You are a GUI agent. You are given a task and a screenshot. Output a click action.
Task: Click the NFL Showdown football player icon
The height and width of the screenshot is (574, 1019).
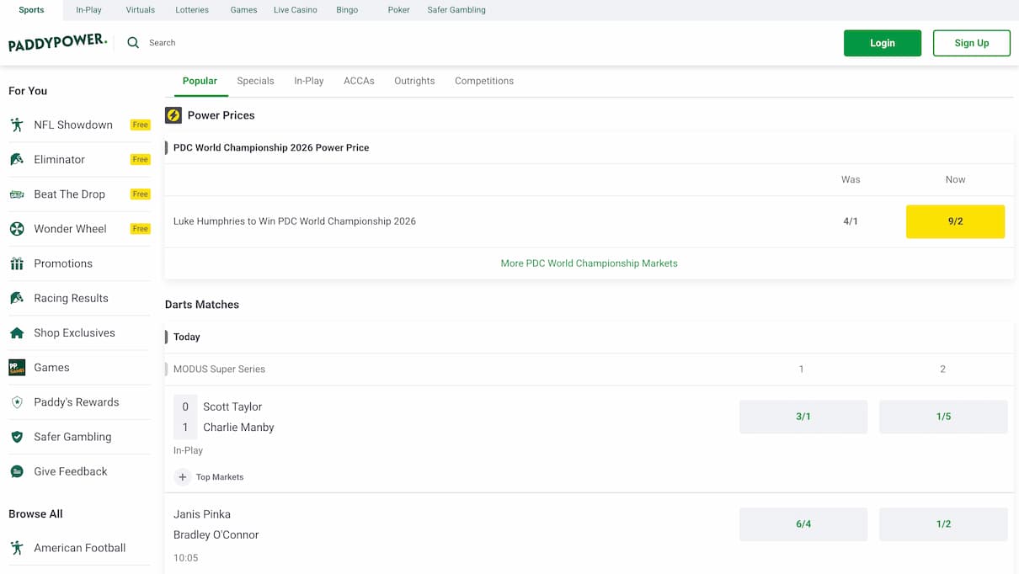17,125
